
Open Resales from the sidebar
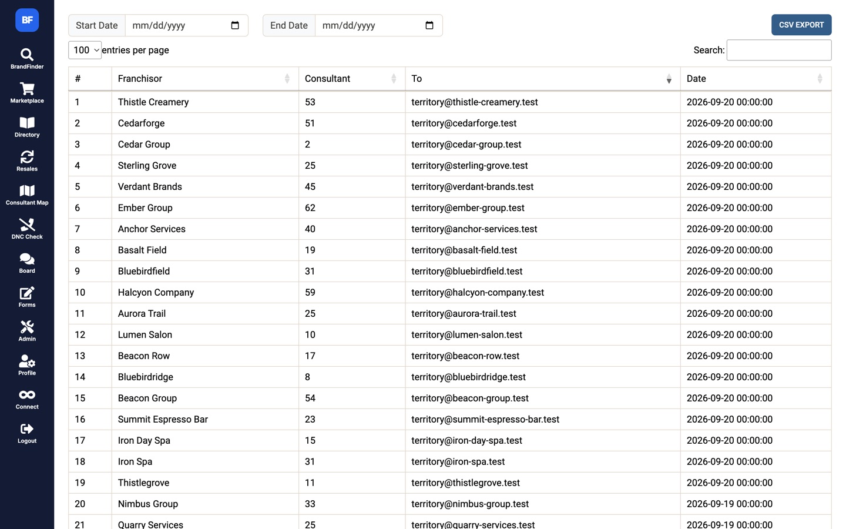pyautogui.click(x=27, y=161)
